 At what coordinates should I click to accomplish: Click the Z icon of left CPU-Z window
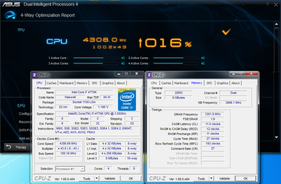35,75
